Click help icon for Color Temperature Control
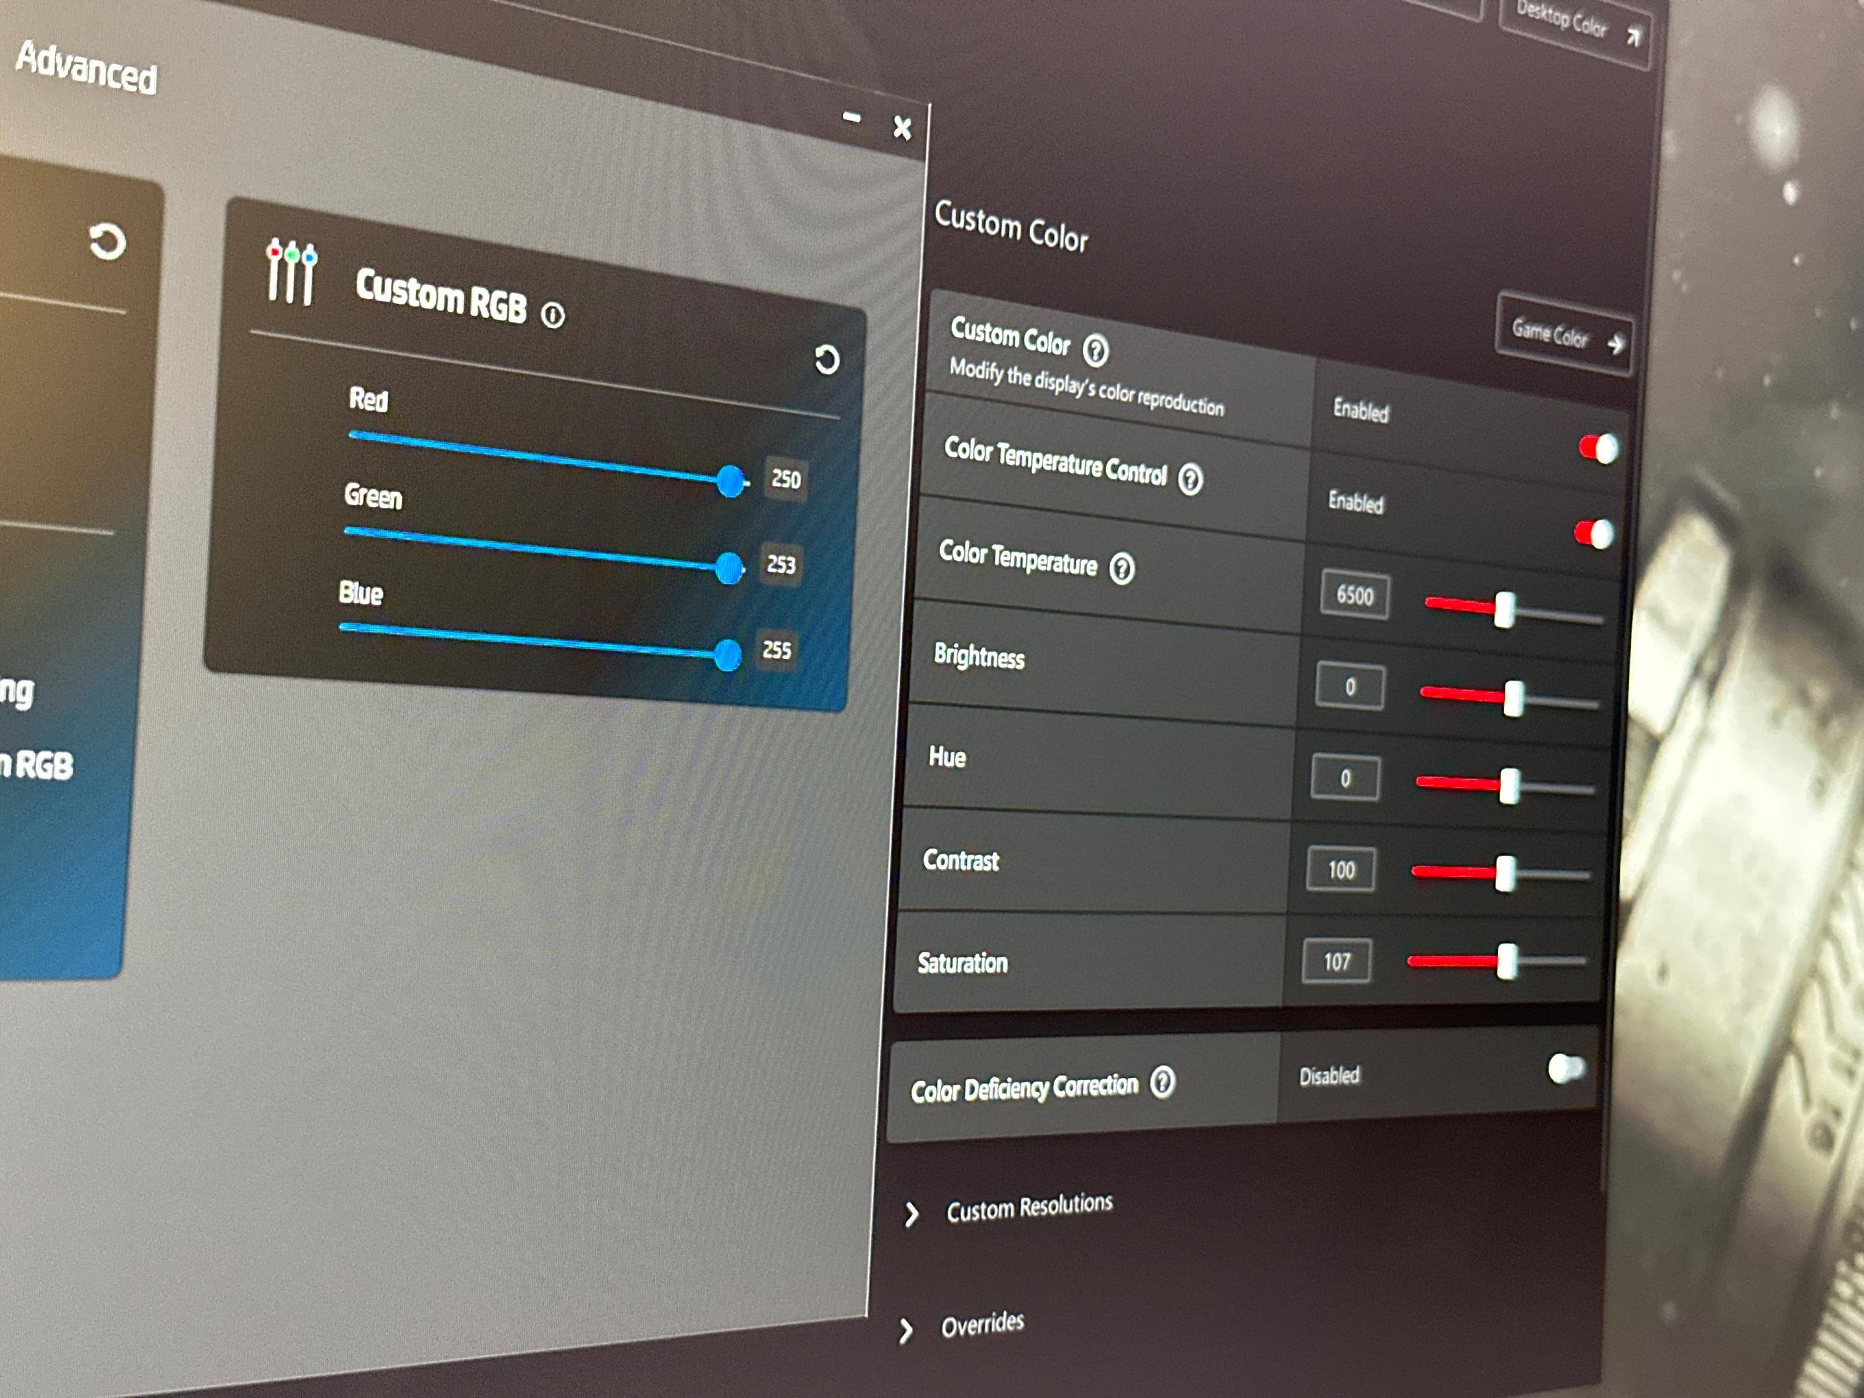This screenshot has height=1398, width=1864. point(1190,480)
